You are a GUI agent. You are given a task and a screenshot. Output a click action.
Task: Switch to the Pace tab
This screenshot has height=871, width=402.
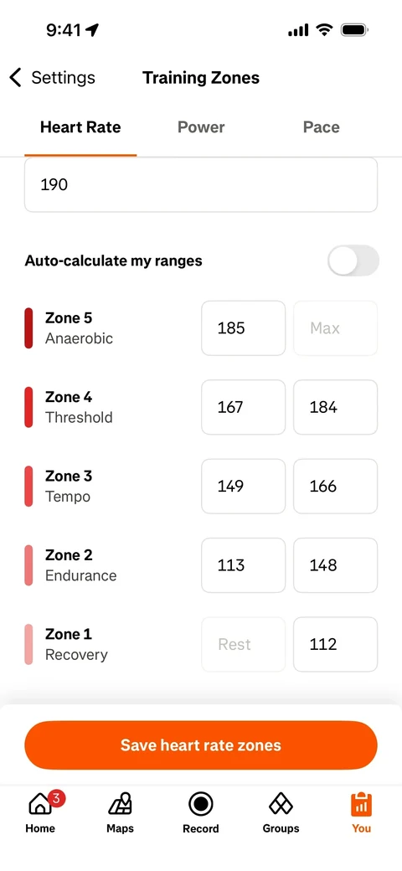322,126
